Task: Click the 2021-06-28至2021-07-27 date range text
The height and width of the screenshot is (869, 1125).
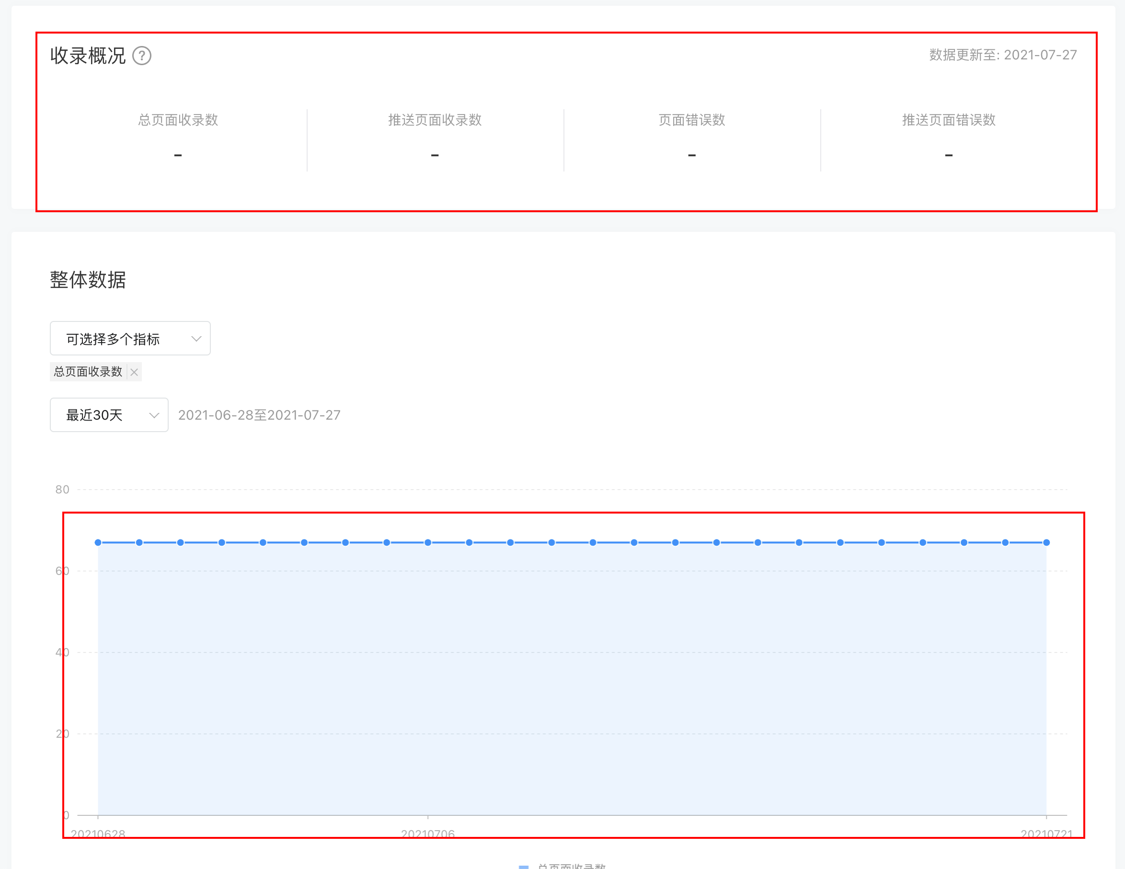Action: [x=259, y=415]
